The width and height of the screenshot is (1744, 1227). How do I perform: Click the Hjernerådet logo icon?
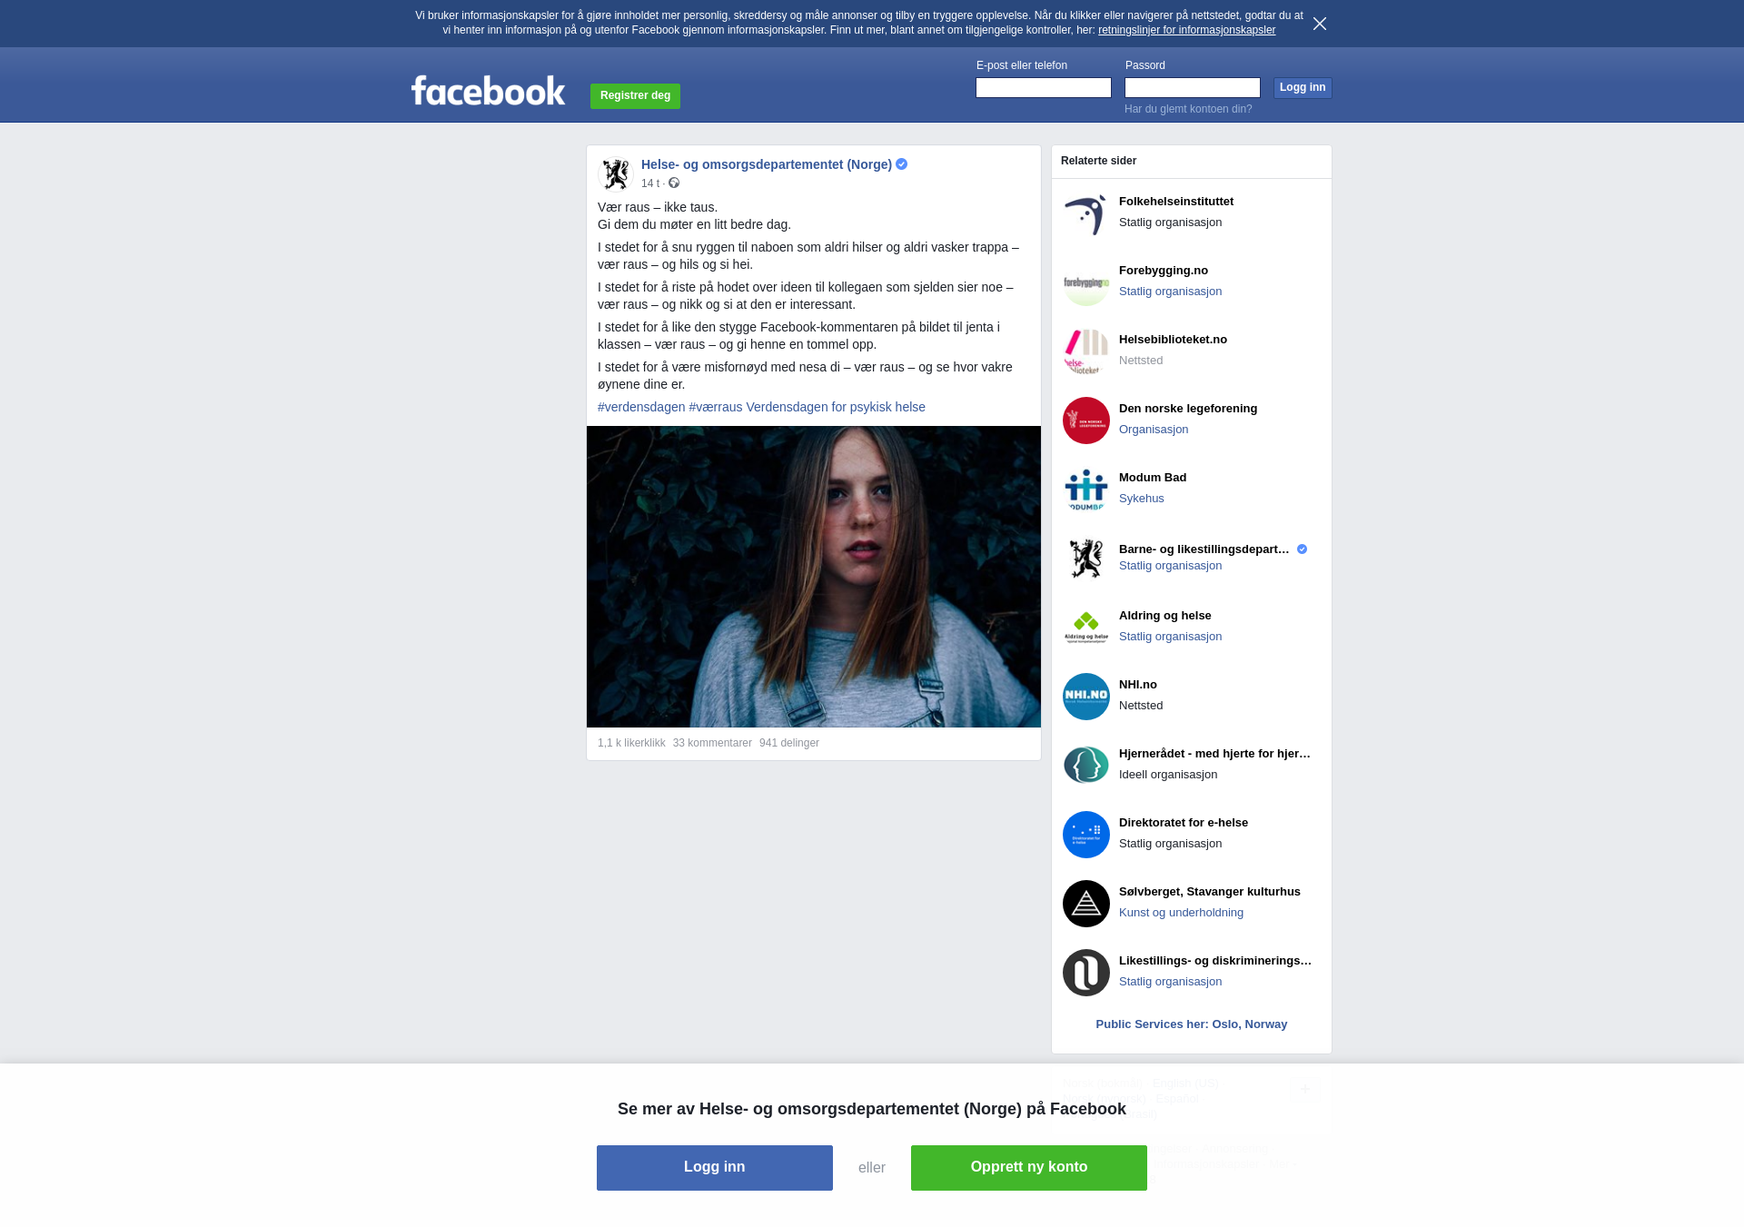[x=1086, y=766]
